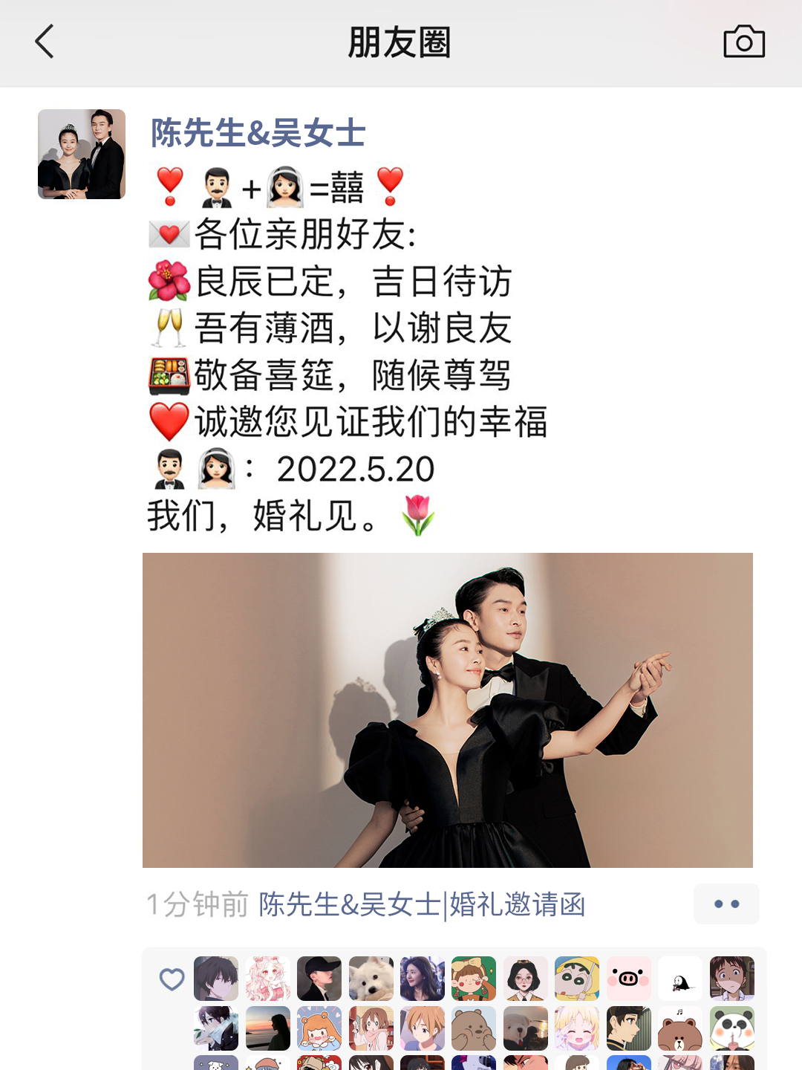Viewport: 802px width, 1070px height.
Task: Tap the Crayon Shin-chan avatar in likes
Action: (577, 979)
